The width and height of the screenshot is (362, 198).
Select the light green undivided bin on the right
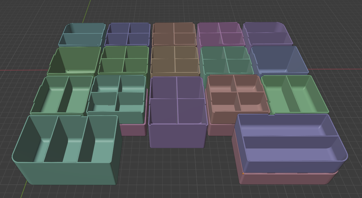[295, 93]
